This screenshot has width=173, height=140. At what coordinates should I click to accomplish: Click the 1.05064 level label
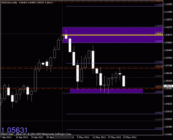[159, 92]
